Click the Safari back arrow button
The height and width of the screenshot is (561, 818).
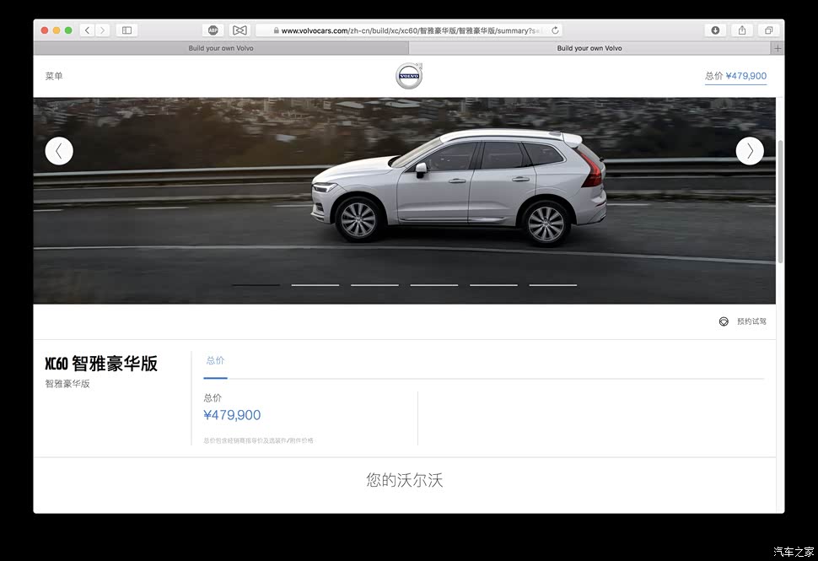87,30
